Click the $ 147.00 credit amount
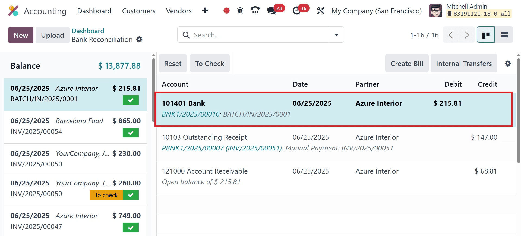Screen dimensions: 521x236 click(484, 137)
